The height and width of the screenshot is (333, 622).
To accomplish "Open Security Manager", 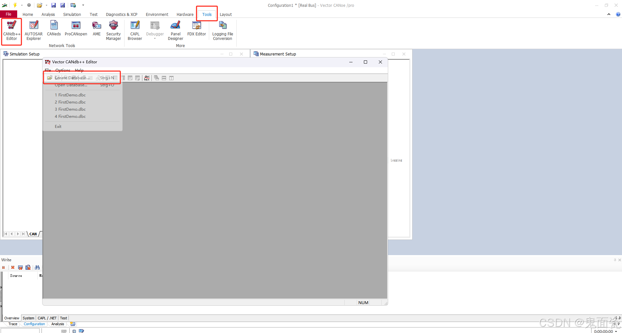I will point(114,31).
